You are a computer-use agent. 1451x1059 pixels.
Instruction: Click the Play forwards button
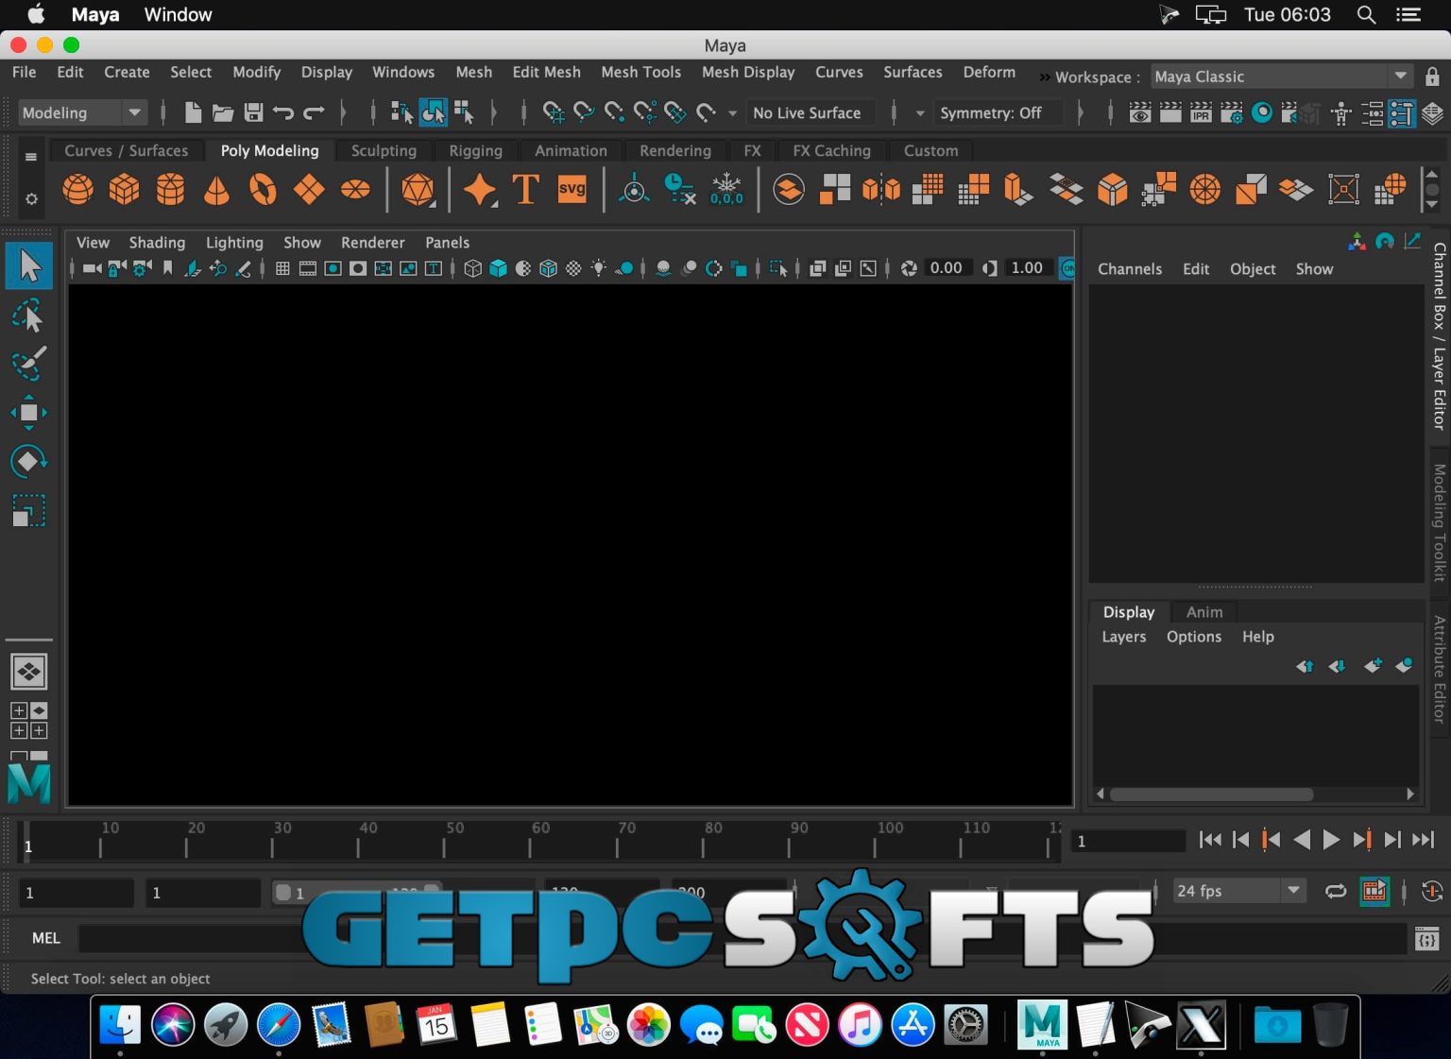point(1331,840)
